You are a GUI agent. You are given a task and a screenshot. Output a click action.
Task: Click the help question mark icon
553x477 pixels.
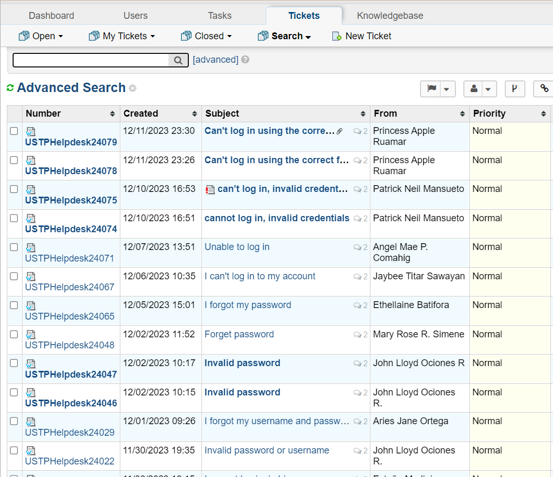[245, 60]
